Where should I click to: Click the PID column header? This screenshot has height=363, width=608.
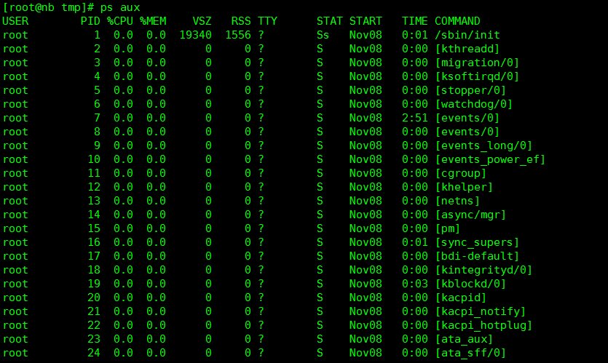click(90, 21)
